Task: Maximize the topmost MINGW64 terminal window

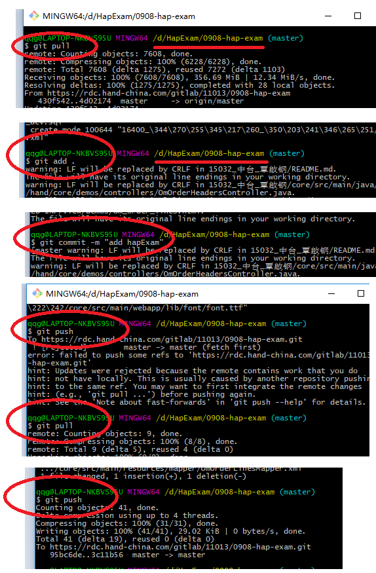Action: [x=358, y=16]
